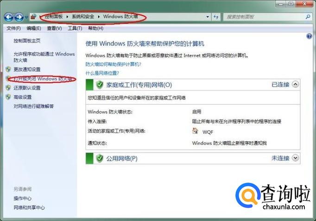Image resolution: width=316 pixels, height=221 pixels.
Task: Click the 通知状态: label
Action: click(x=97, y=143)
